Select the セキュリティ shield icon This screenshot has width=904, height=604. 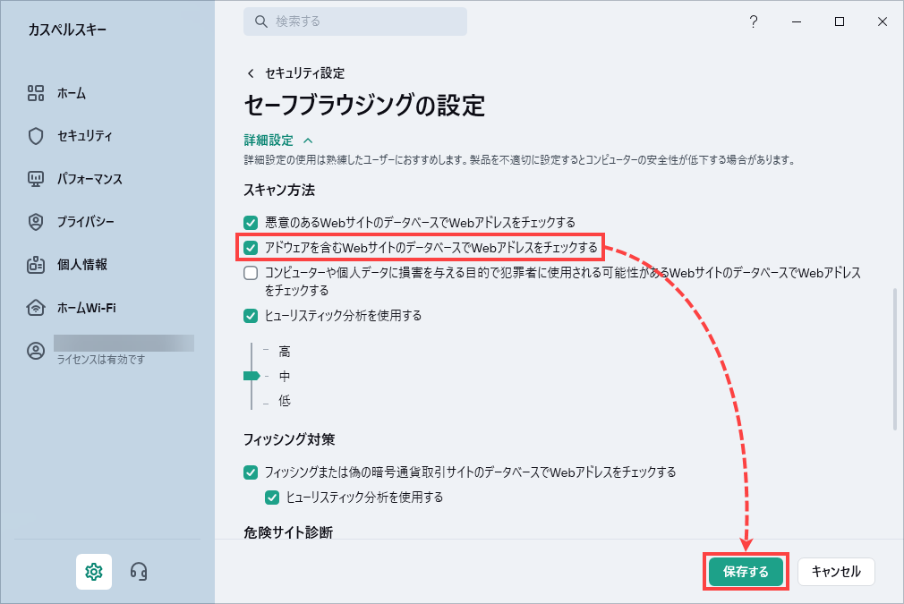click(x=36, y=136)
